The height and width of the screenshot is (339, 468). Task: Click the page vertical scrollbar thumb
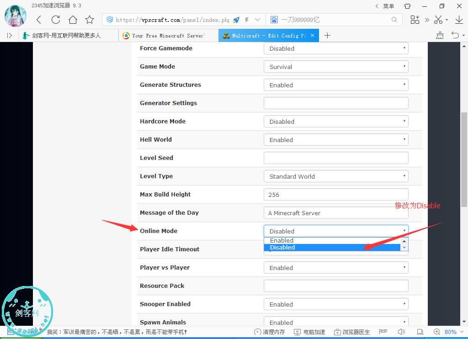464,159
